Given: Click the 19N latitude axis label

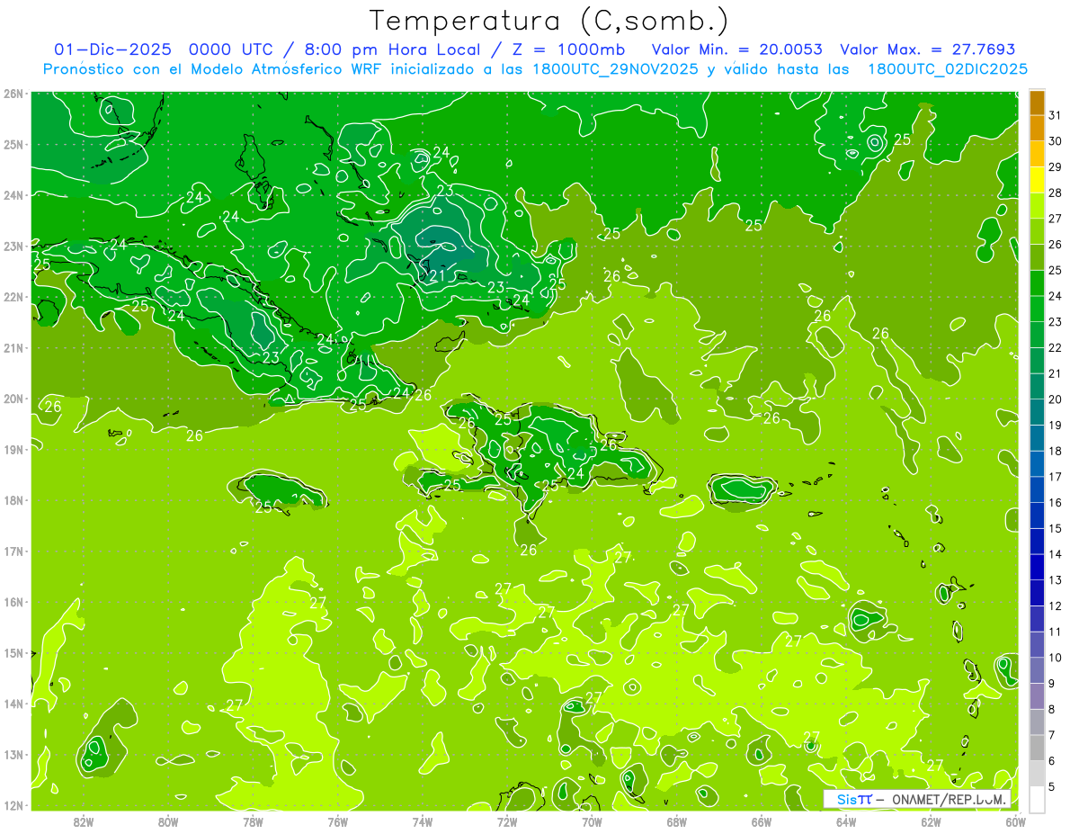Looking at the screenshot, I should [x=13, y=449].
